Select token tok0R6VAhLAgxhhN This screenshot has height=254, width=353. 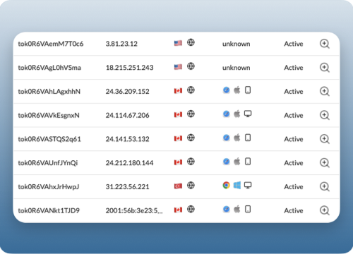pyautogui.click(x=49, y=92)
